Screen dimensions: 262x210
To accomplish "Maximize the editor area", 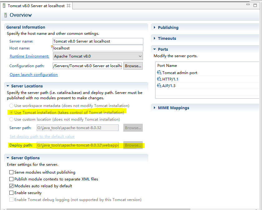I will point(255,5).
